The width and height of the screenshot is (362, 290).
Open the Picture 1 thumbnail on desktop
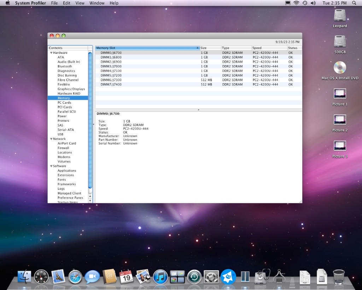tap(340, 94)
